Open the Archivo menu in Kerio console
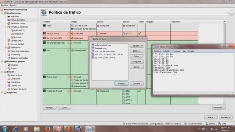Screen dimensions: 235x132 (4, 5)
